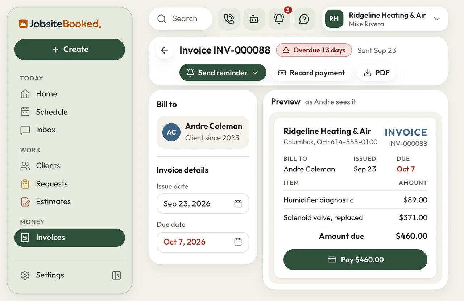
Task: Open calendar picker for Issue date
Action: [238, 204]
